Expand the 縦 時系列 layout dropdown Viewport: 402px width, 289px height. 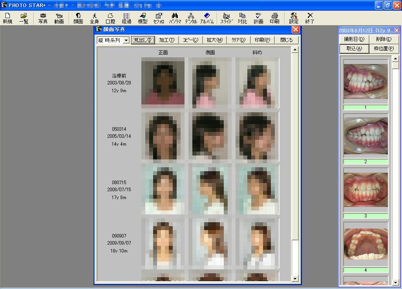(x=126, y=40)
